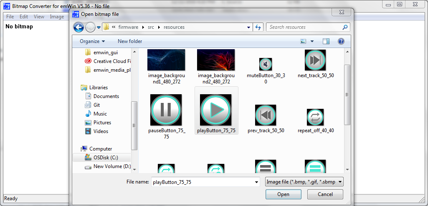The width and height of the screenshot is (428, 206).
Task: Click the file list vertical scrollbar thumb
Action: pyautogui.click(x=347, y=95)
